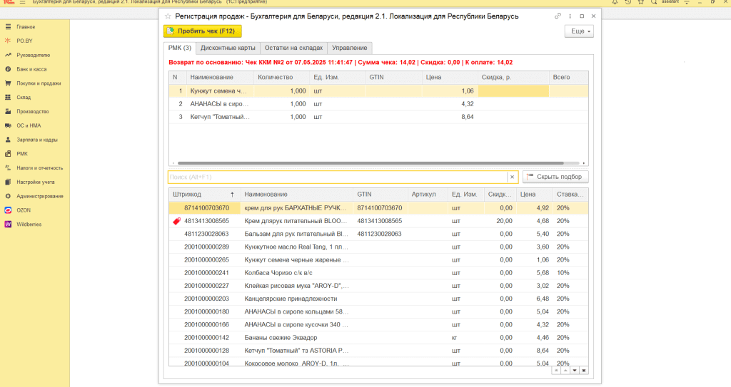Image resolution: width=731 pixels, height=387 pixels.
Task: Select АНАНАСЫ в сиро… row in receipt
Action: coord(378,104)
